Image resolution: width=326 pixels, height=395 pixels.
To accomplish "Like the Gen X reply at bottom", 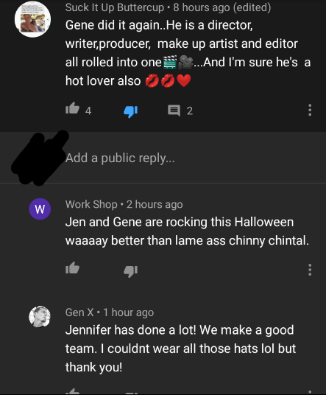I will (x=72, y=392).
